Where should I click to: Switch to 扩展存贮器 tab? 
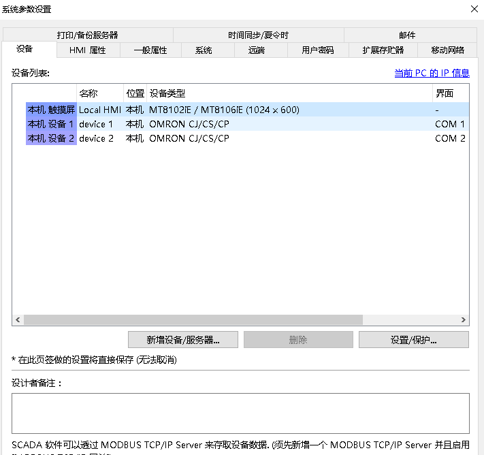[383, 50]
